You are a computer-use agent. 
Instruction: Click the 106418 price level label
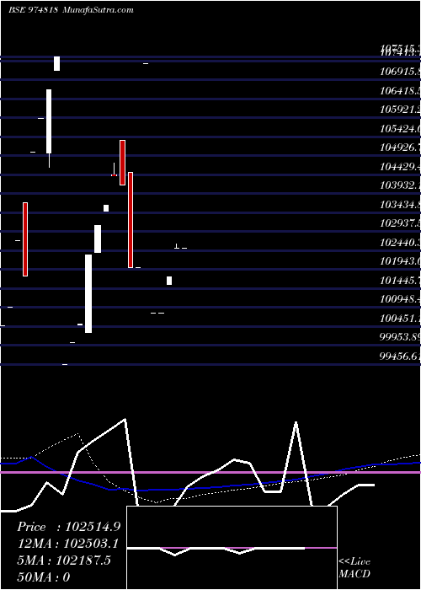(x=400, y=90)
